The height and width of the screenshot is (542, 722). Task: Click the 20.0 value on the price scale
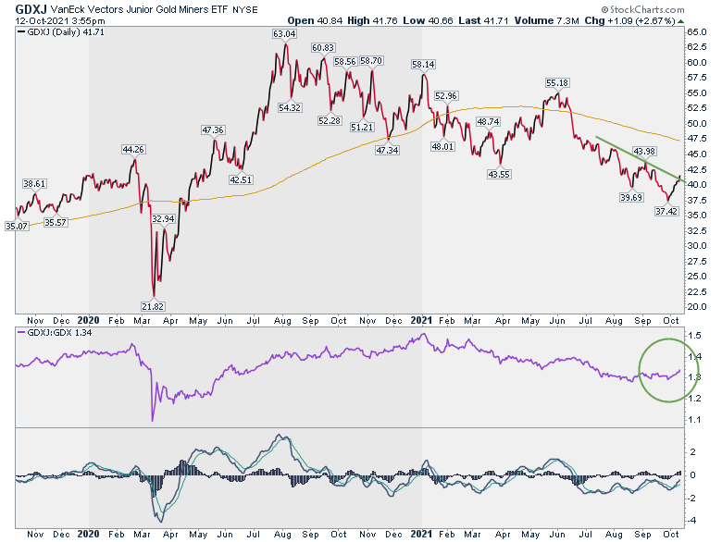pos(697,306)
